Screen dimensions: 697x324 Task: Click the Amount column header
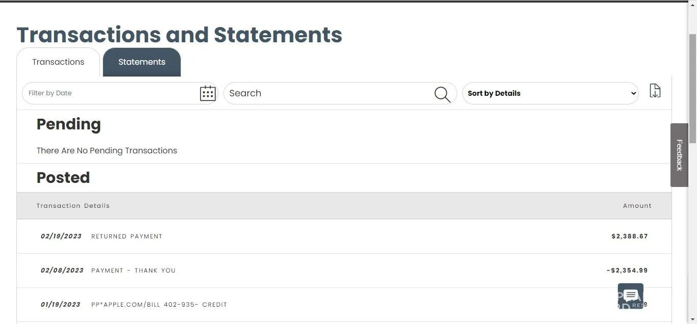pyautogui.click(x=637, y=206)
